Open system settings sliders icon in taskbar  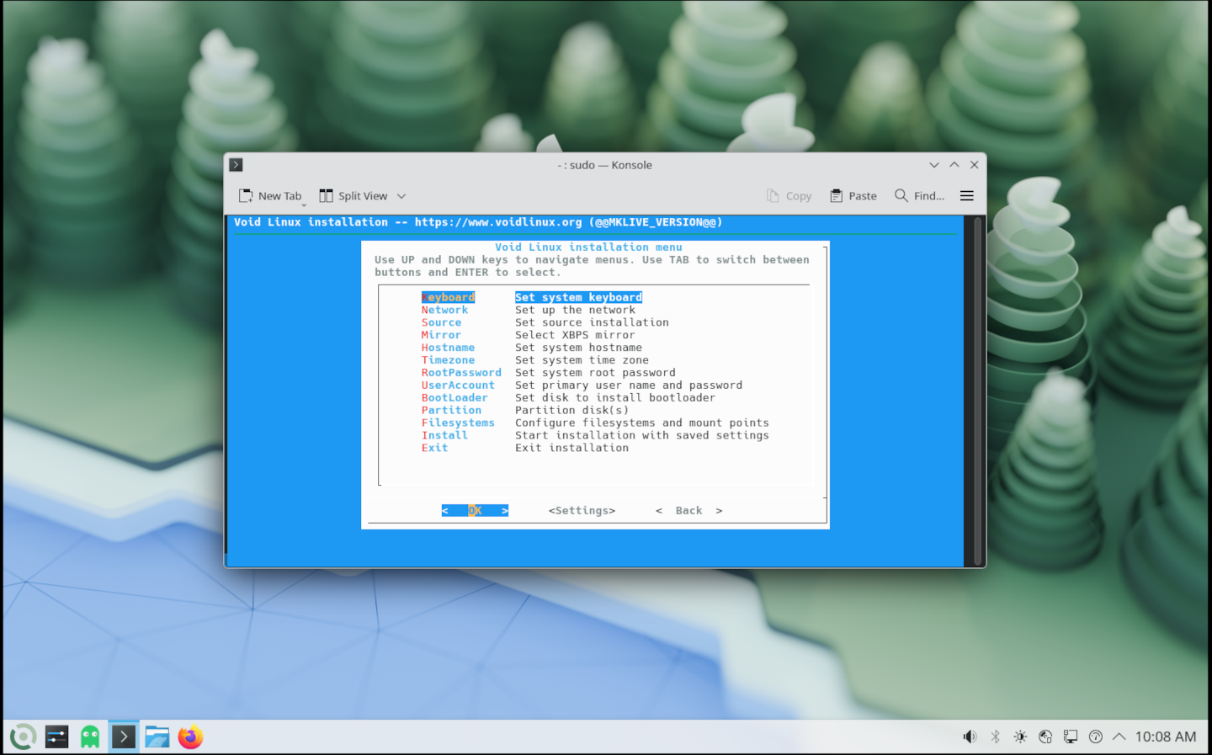[56, 737]
